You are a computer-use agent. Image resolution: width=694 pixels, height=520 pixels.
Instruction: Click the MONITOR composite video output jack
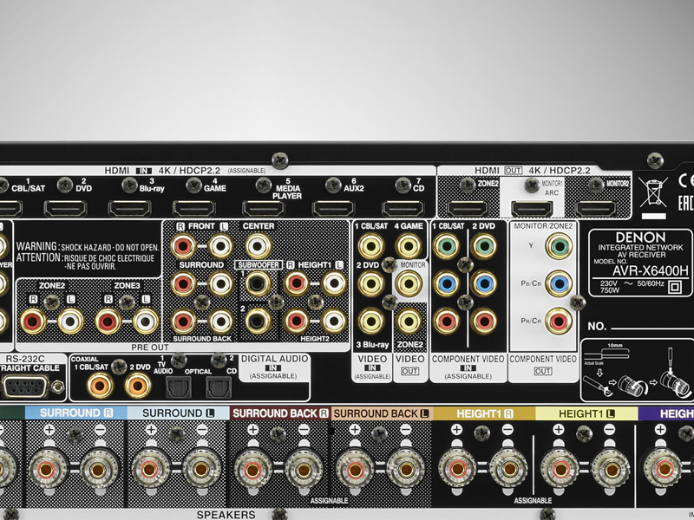tap(408, 283)
